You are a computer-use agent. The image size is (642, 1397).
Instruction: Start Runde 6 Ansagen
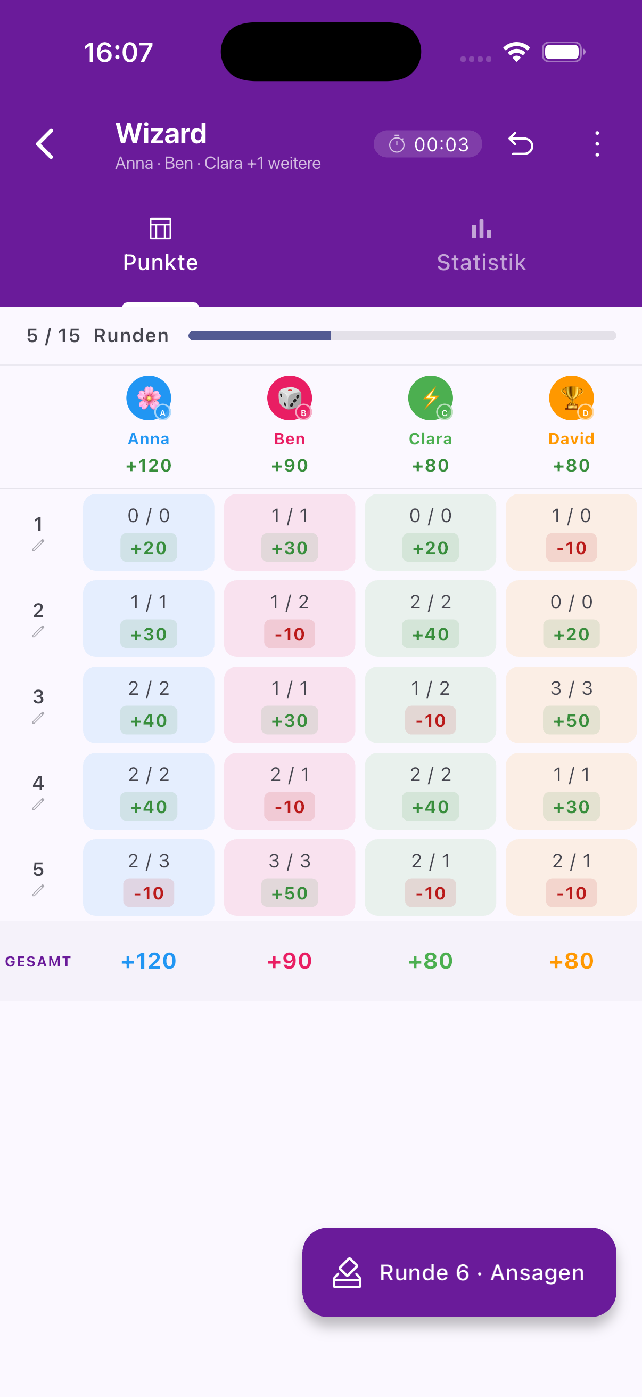(459, 1272)
